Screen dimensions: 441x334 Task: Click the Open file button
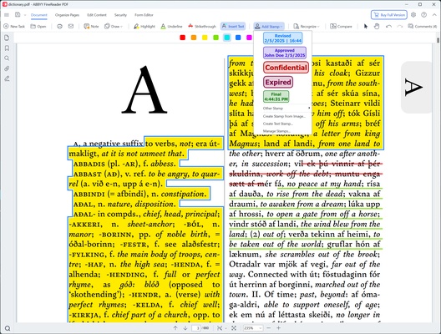[38, 26]
